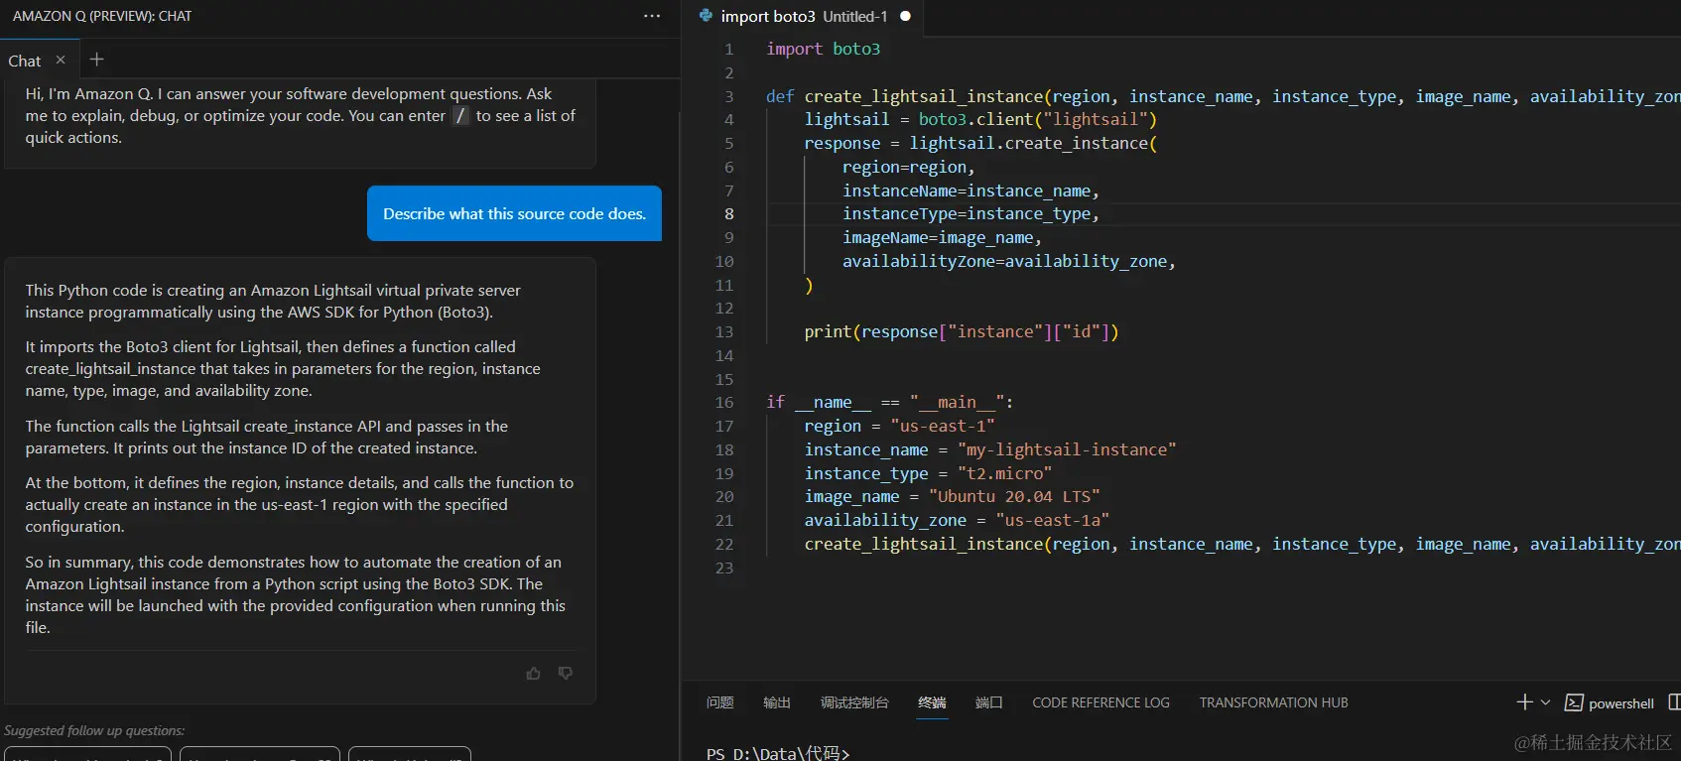Click the 'availability_zone = "us-east-1a"' line

[x=957, y=520]
